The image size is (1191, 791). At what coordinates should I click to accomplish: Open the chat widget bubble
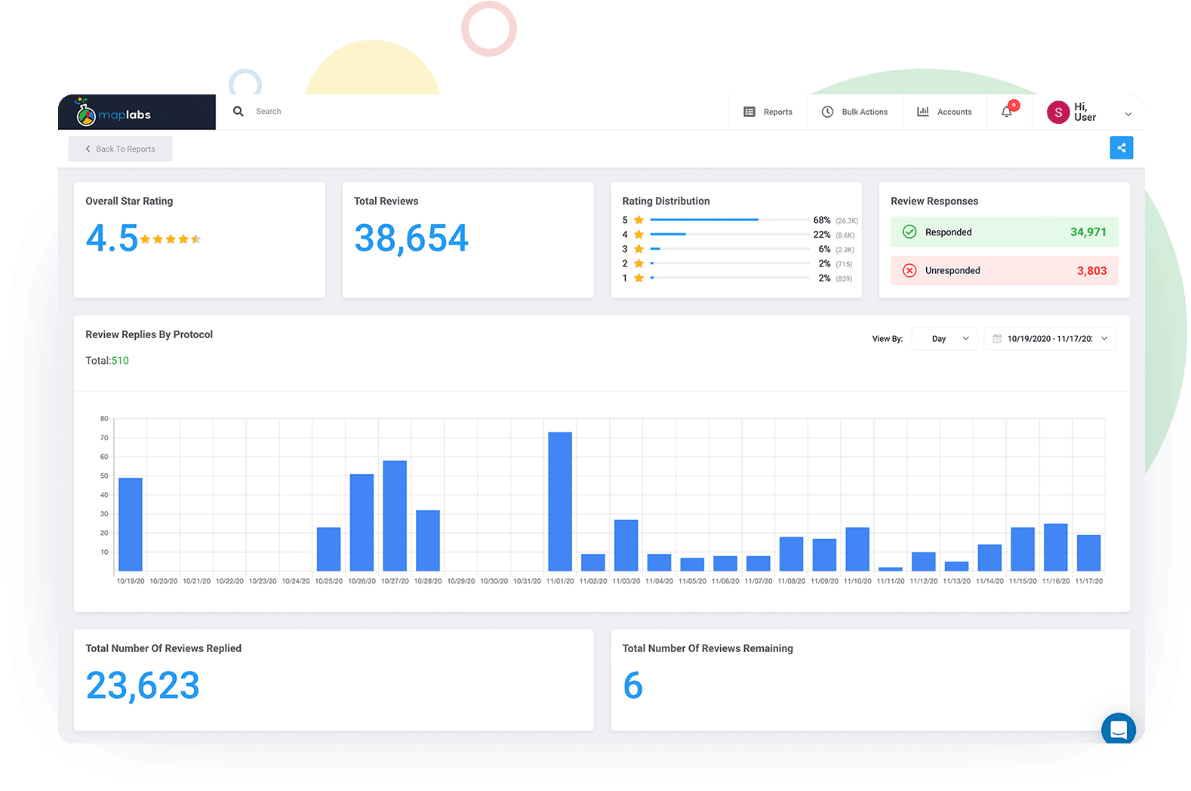coord(1119,729)
